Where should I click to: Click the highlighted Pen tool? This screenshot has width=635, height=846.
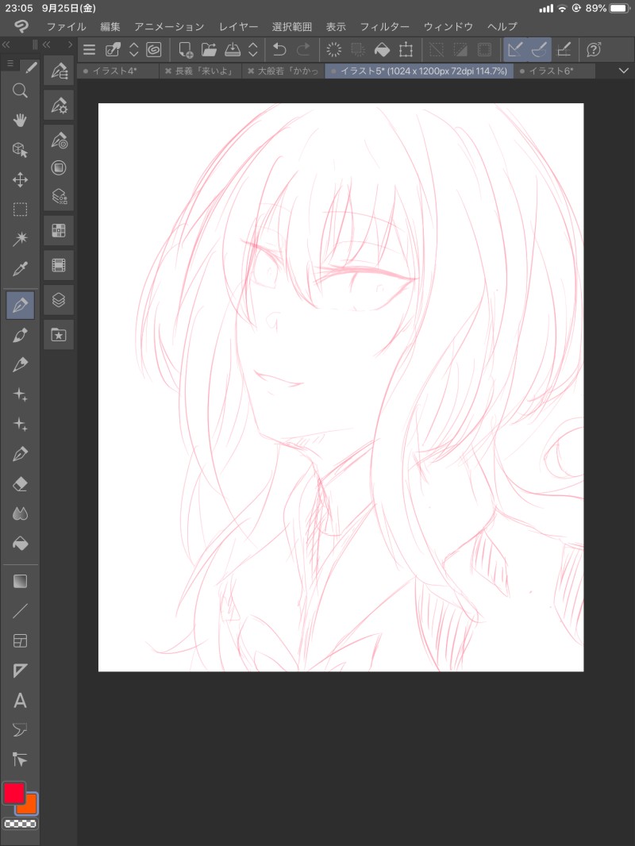click(20, 306)
